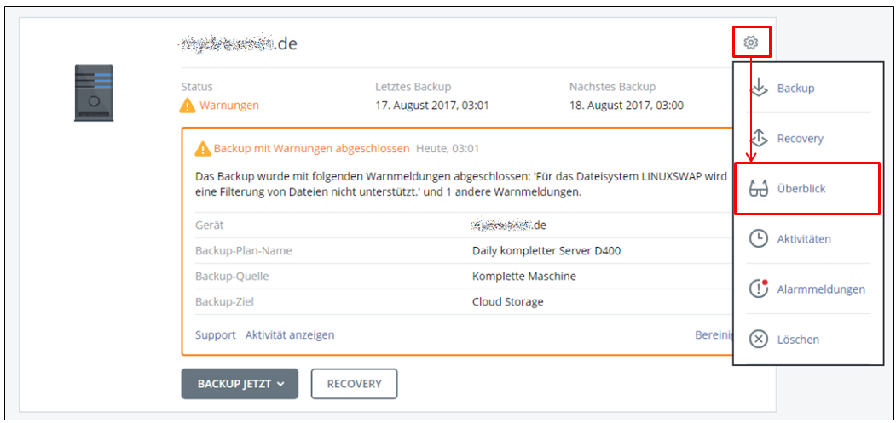
Task: Open the gear settings icon
Action: pyautogui.click(x=751, y=42)
